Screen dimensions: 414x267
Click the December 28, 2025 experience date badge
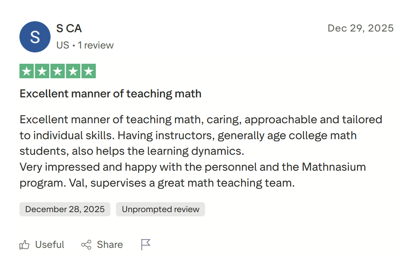pos(65,209)
